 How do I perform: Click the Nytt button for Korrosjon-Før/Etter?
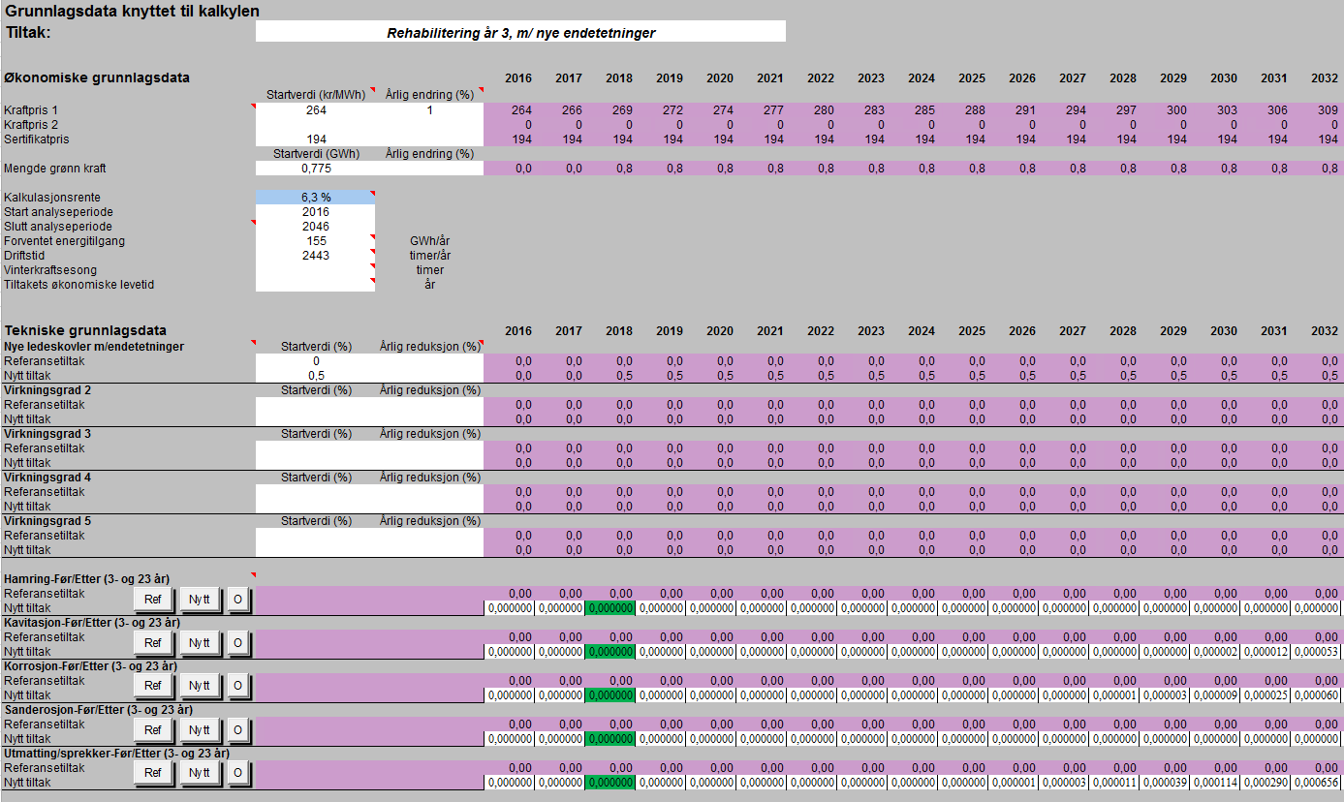pos(200,687)
